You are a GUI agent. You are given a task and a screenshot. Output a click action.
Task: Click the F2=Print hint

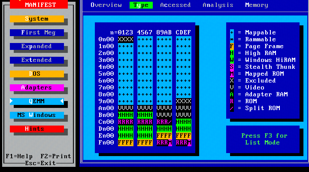click(x=56, y=157)
